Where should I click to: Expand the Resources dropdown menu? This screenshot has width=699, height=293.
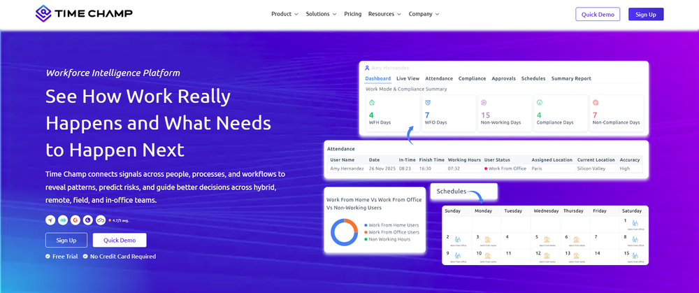(384, 14)
